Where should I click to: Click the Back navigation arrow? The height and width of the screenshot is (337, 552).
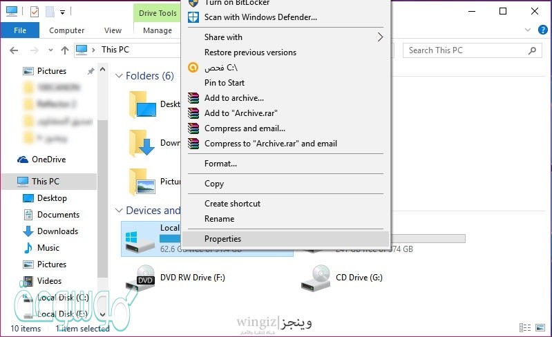14,50
